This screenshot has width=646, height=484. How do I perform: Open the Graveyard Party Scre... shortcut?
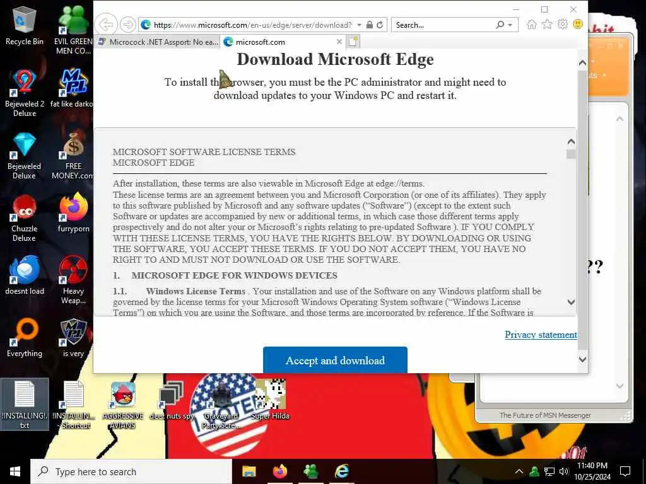pos(221,405)
